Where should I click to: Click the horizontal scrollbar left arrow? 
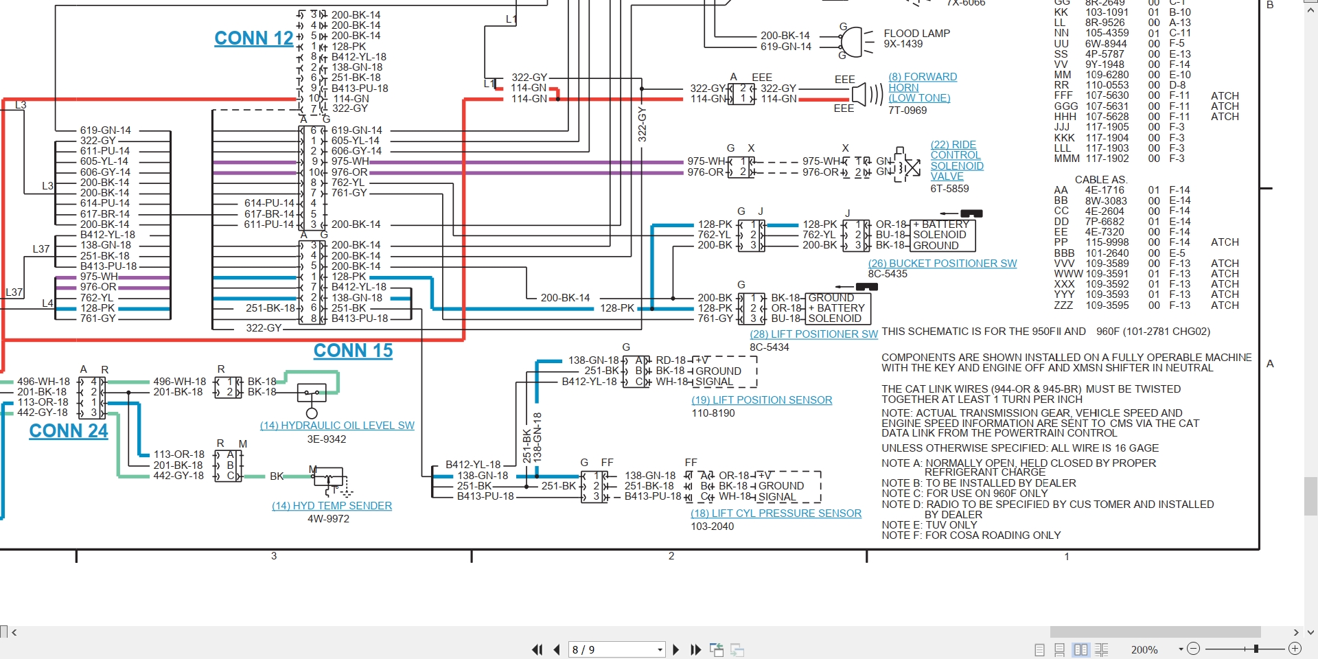click(x=14, y=632)
